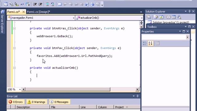The width and height of the screenshot is (197, 111).
Task: Toggle the 0 Errors filter
Action: (16, 102)
